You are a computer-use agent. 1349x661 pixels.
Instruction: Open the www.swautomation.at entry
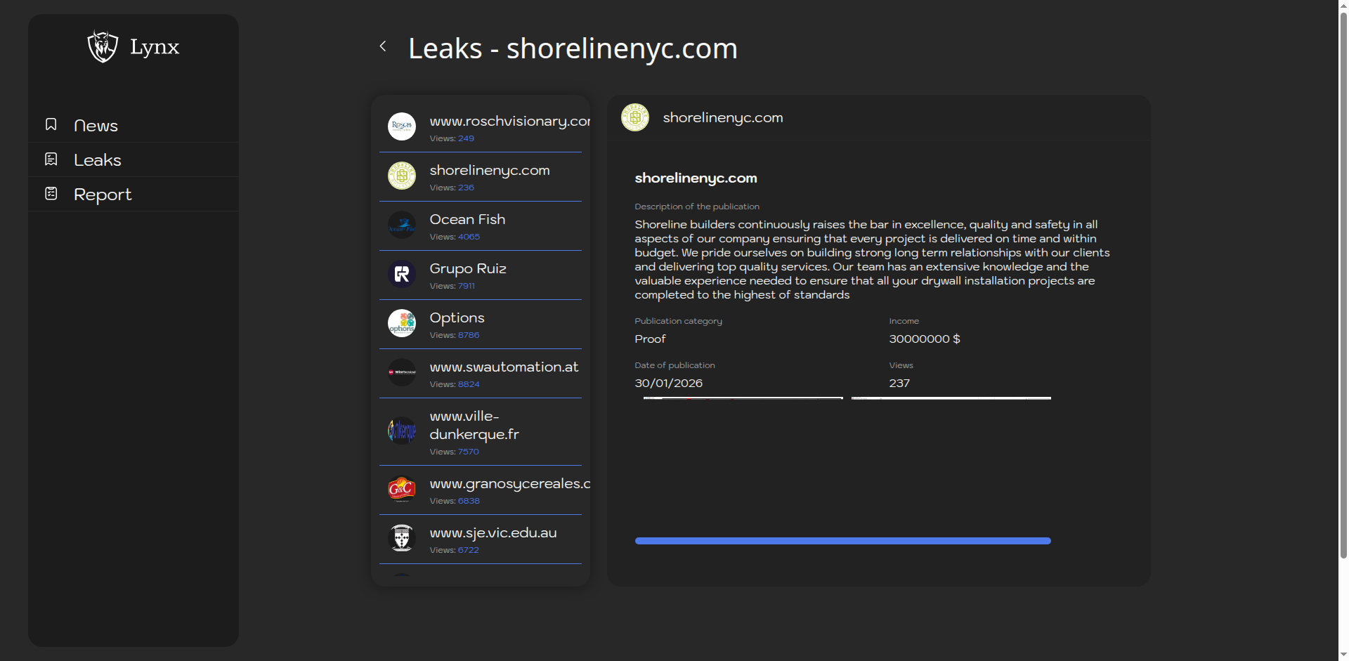coord(504,367)
